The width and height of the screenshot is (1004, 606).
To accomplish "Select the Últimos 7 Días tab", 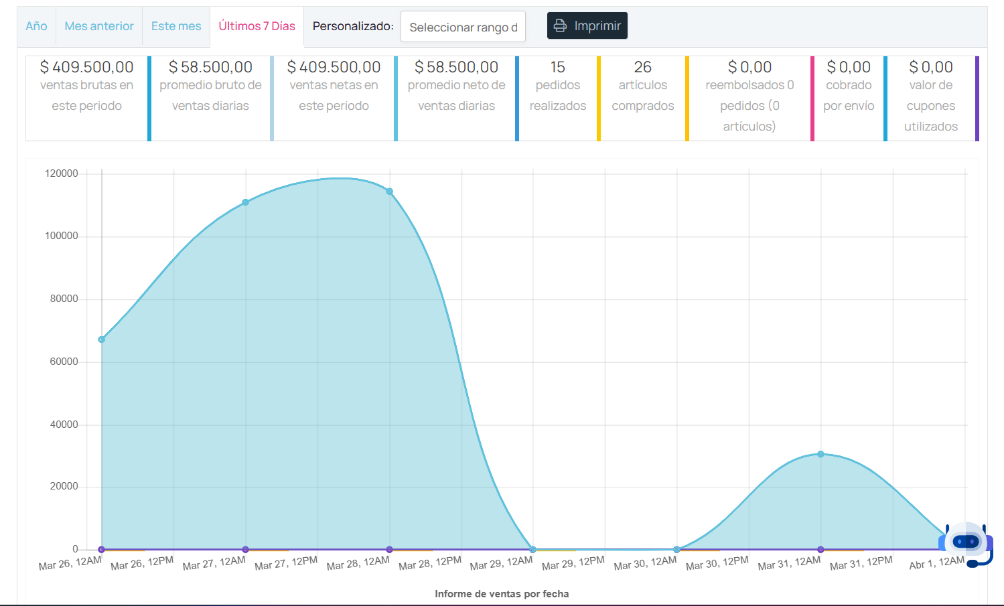I will [257, 26].
